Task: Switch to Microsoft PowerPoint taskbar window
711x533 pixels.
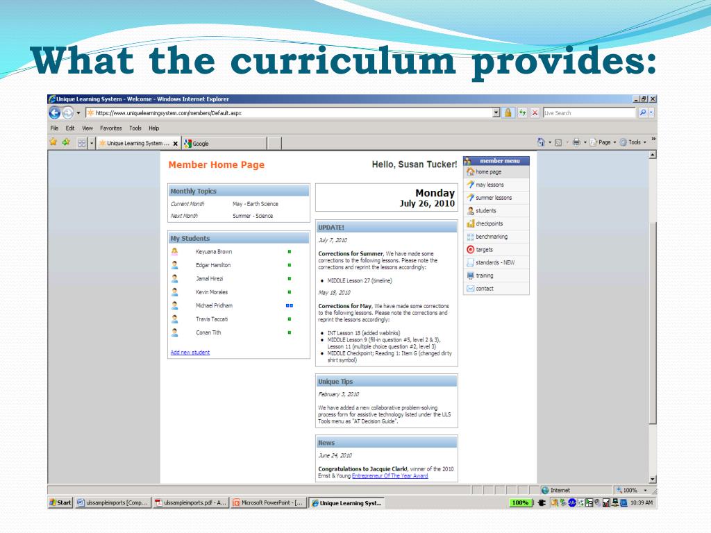Action: (269, 502)
